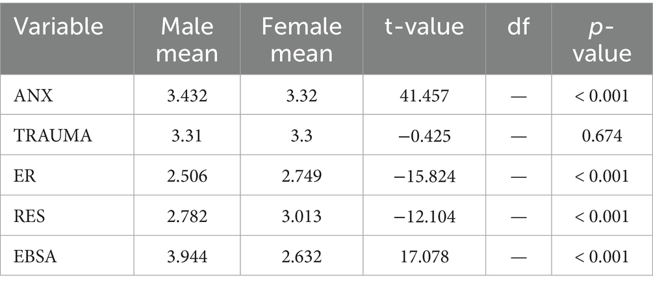Select the Male mean column header
The image size is (653, 287).
[187, 40]
